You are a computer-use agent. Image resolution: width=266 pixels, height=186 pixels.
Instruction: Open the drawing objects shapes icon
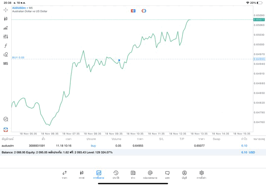pos(5,55)
